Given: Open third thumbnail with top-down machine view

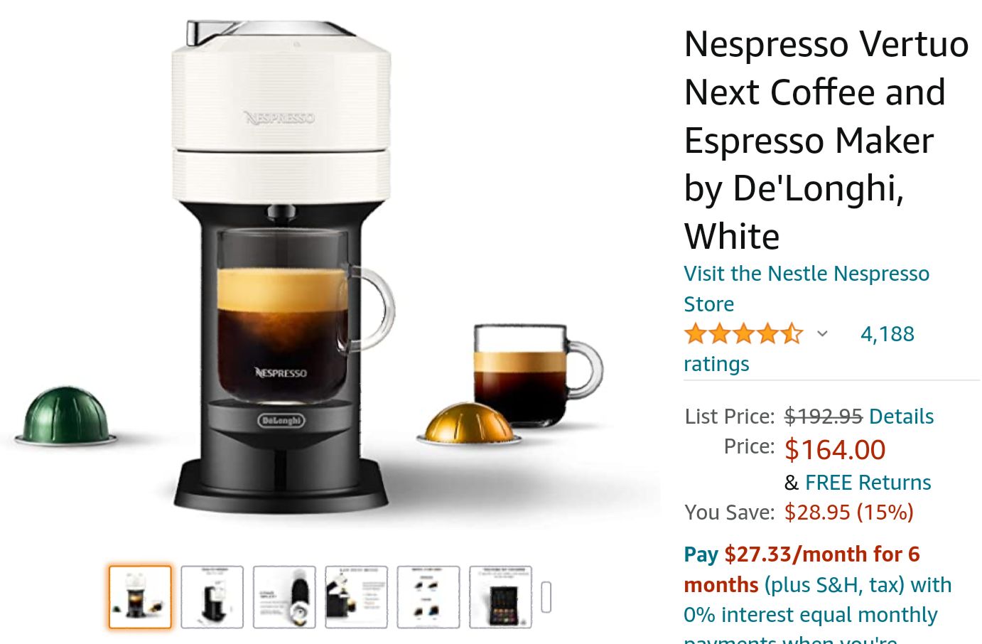Looking at the screenshot, I should [284, 597].
